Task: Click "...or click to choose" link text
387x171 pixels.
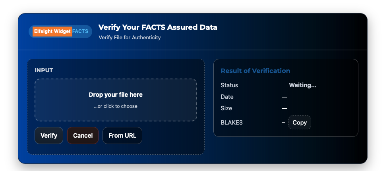Action: pyautogui.click(x=116, y=106)
